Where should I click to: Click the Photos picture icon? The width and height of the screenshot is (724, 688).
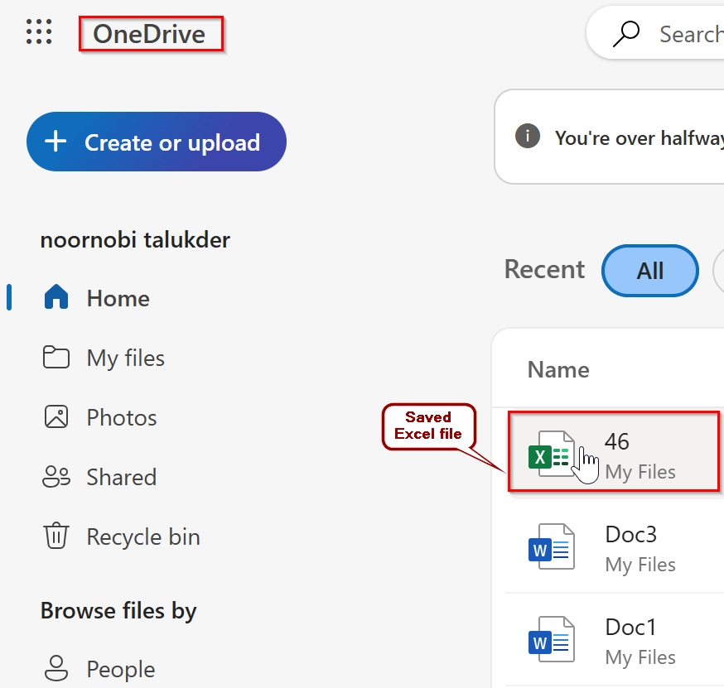[x=56, y=416]
